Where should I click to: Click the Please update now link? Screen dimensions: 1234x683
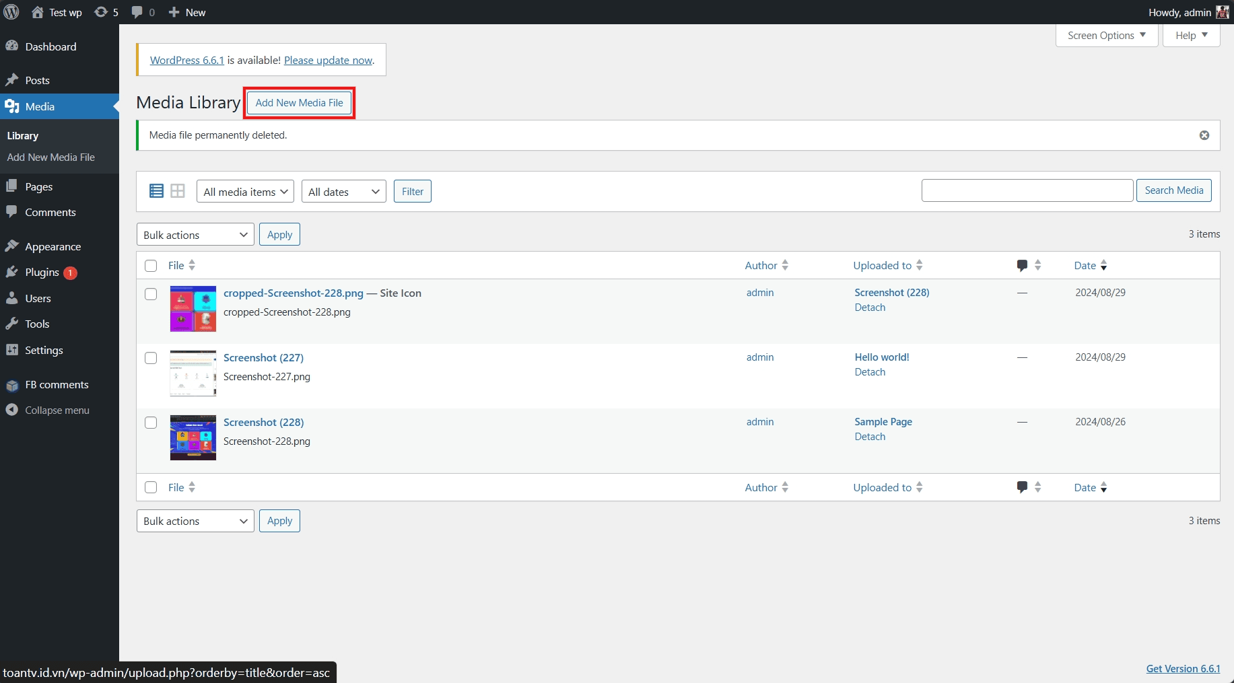coord(329,60)
